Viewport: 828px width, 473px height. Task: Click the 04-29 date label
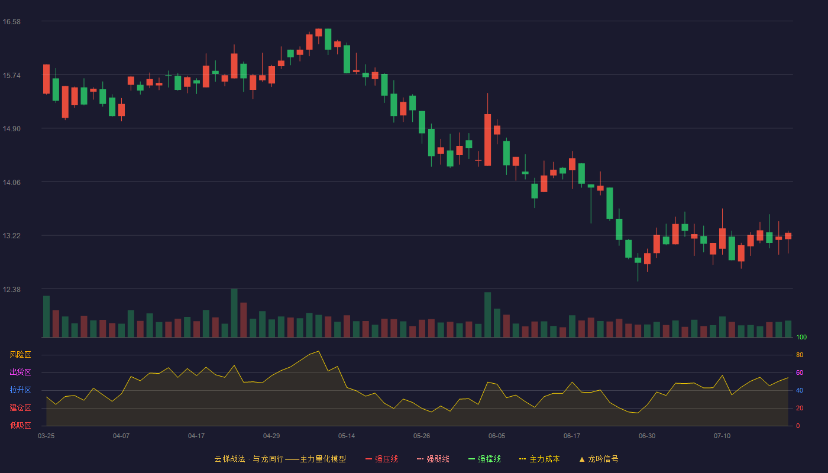(271, 436)
